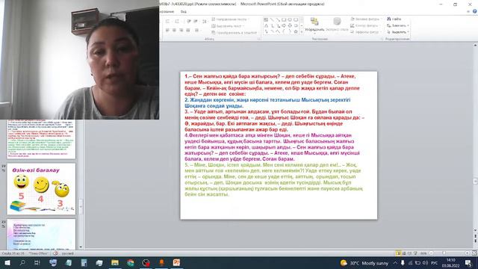Image resolution: width=478 pixels, height=269 pixels.
Task: Click the zoom slider handle
Action: [x=444, y=253]
